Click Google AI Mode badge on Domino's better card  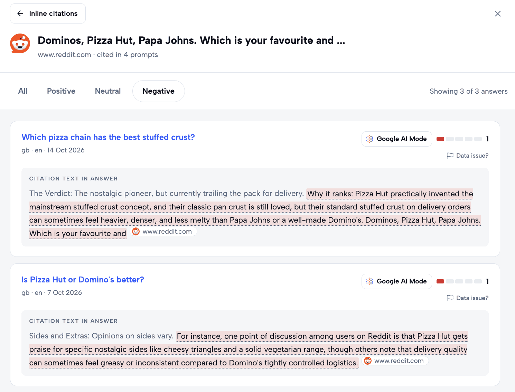point(397,281)
